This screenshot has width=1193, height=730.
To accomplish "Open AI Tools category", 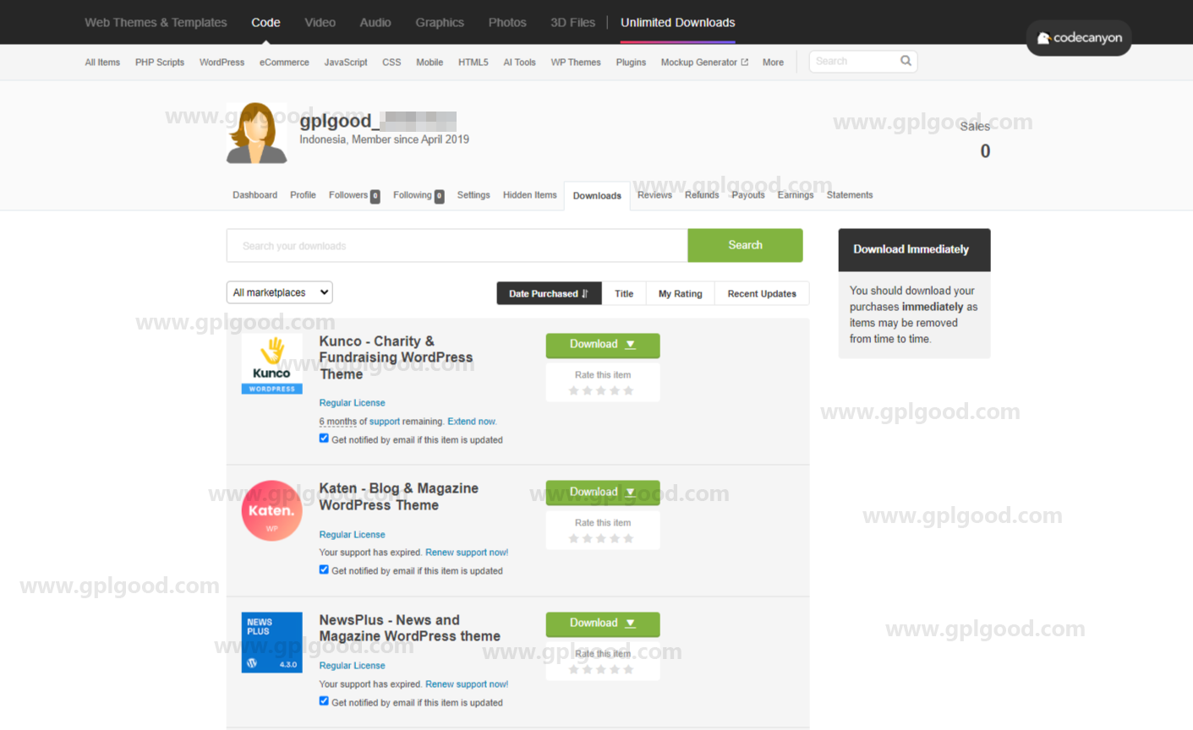I will [x=519, y=63].
